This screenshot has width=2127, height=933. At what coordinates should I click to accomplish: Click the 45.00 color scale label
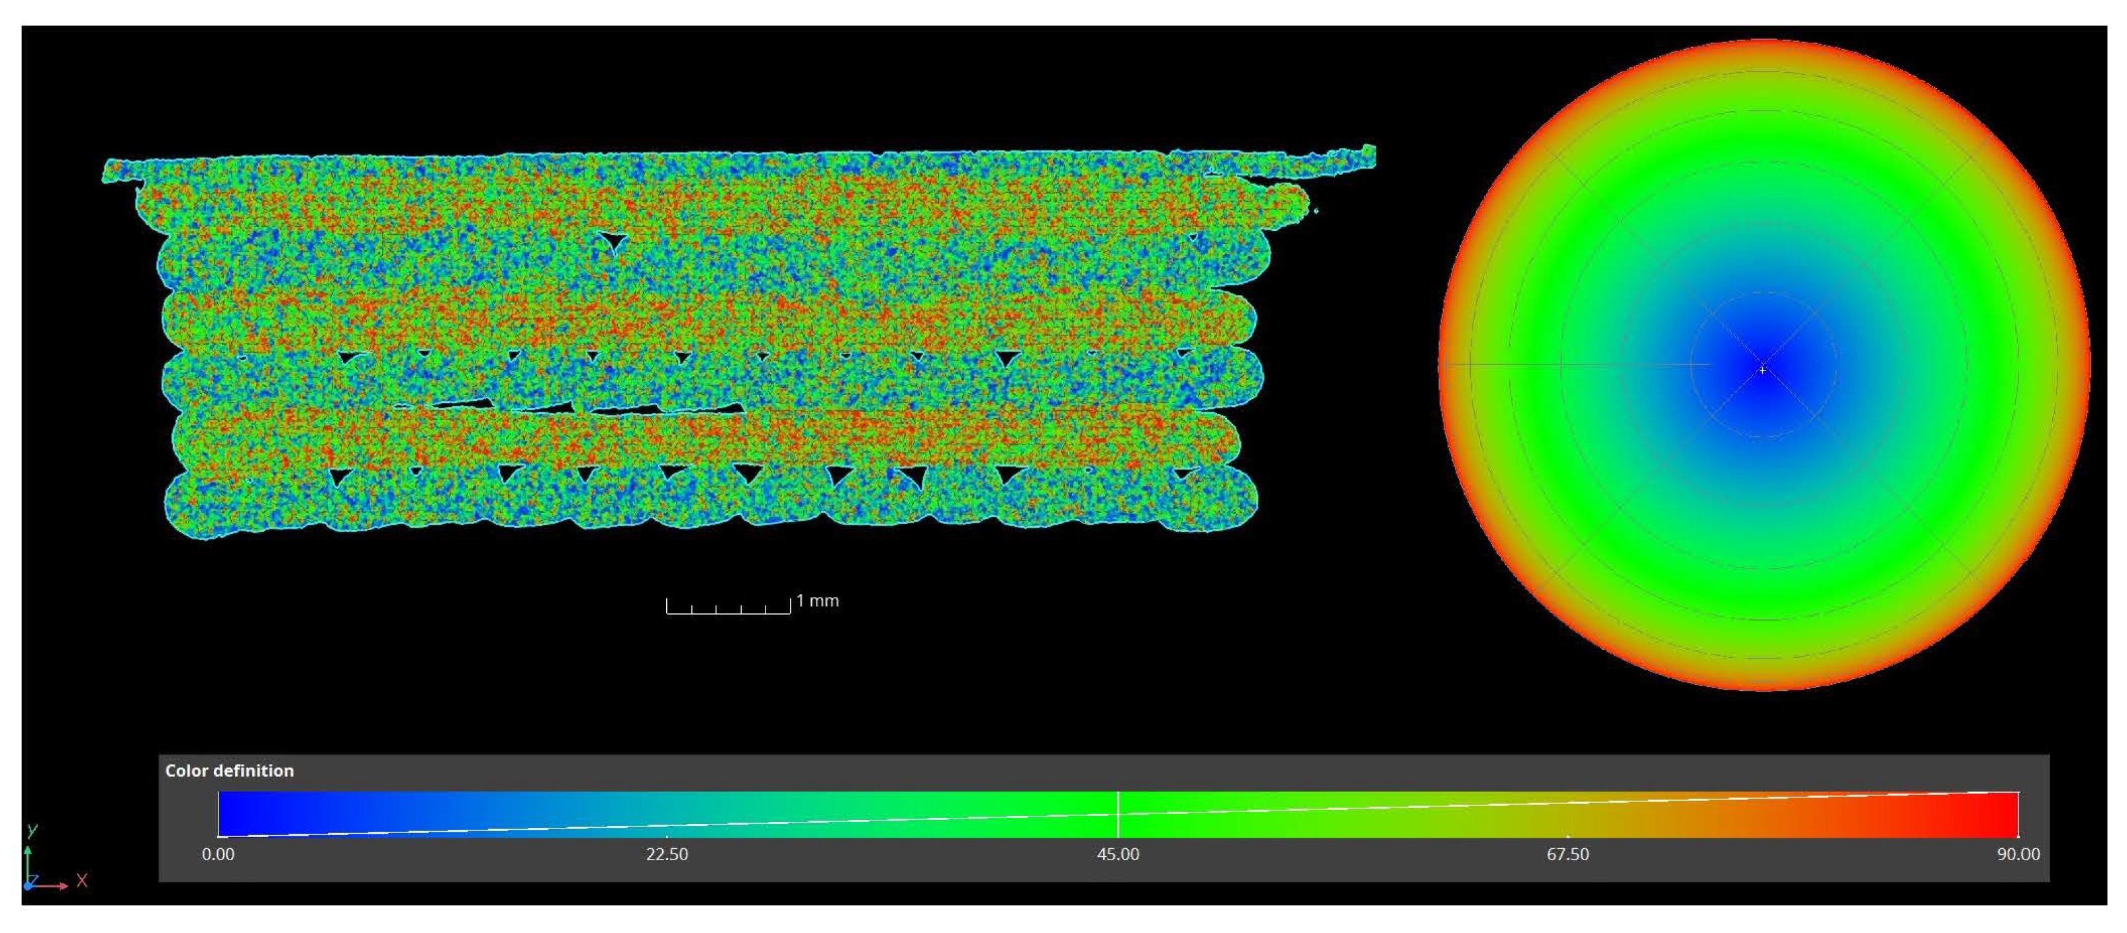click(1118, 855)
